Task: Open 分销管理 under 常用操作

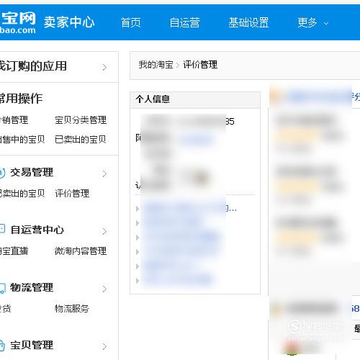Action: click(14, 120)
